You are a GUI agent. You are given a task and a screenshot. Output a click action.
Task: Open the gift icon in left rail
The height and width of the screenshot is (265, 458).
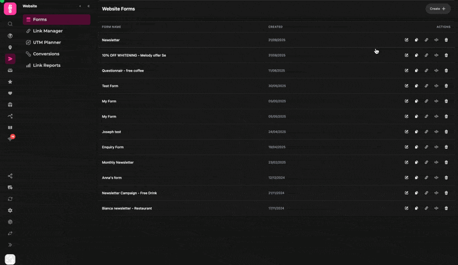(x=10, y=105)
